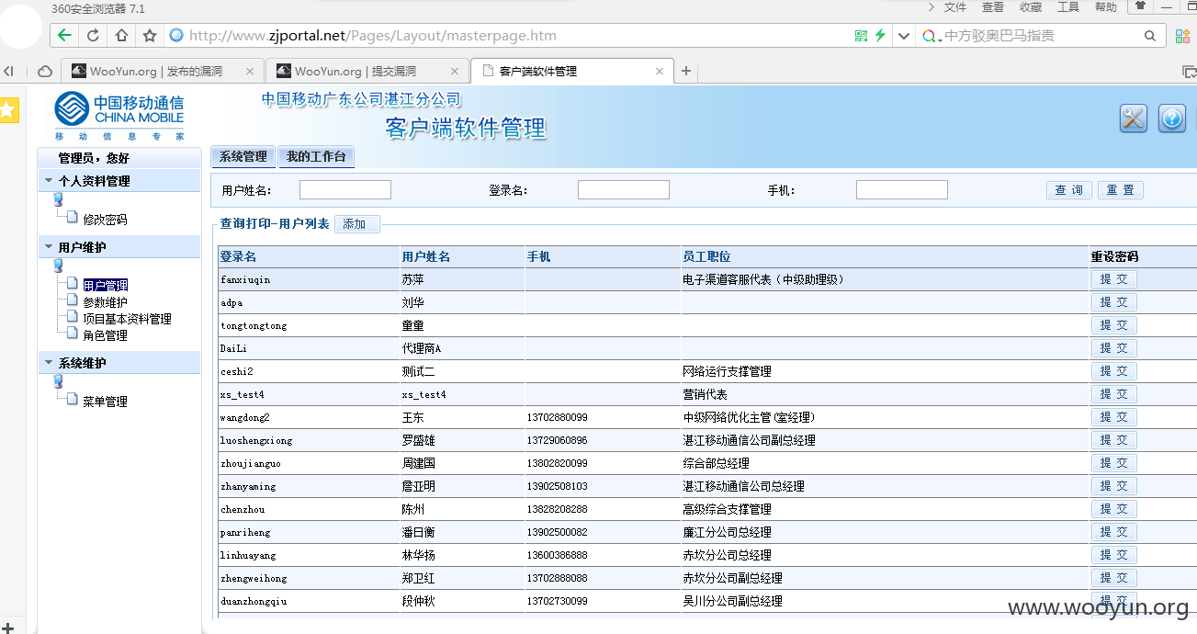The image size is (1197, 634).
Task: Open the 收藏 menu
Action: [1031, 7]
